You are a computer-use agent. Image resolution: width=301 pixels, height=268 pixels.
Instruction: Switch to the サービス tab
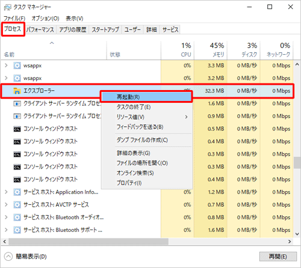click(x=170, y=30)
